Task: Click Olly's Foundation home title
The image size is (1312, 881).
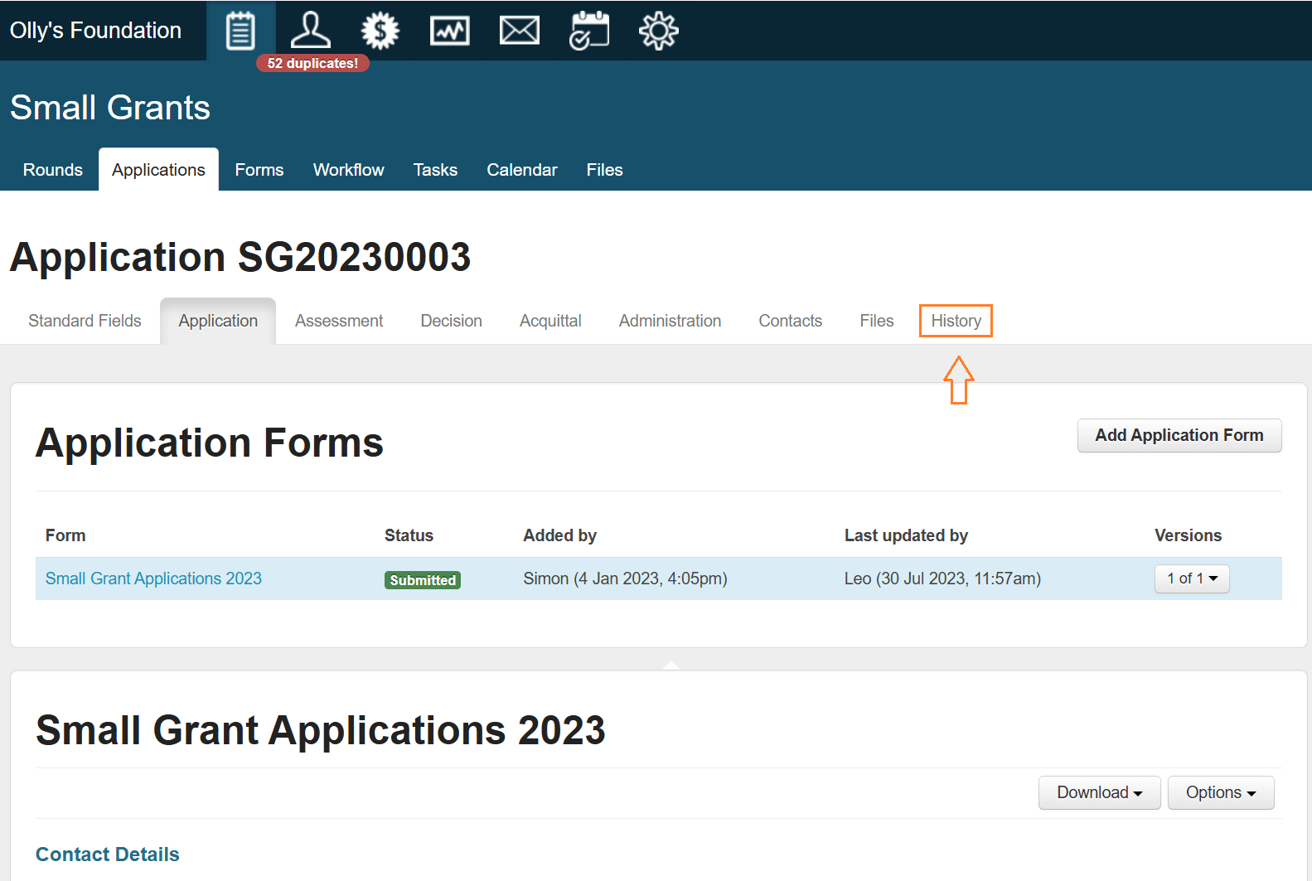Action: point(95,31)
